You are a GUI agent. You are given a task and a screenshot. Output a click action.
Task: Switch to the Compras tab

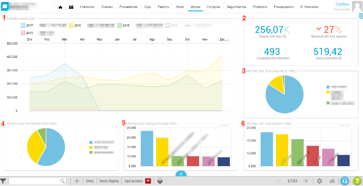(213, 7)
